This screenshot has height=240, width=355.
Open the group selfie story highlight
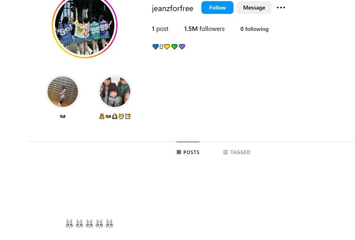115,91
